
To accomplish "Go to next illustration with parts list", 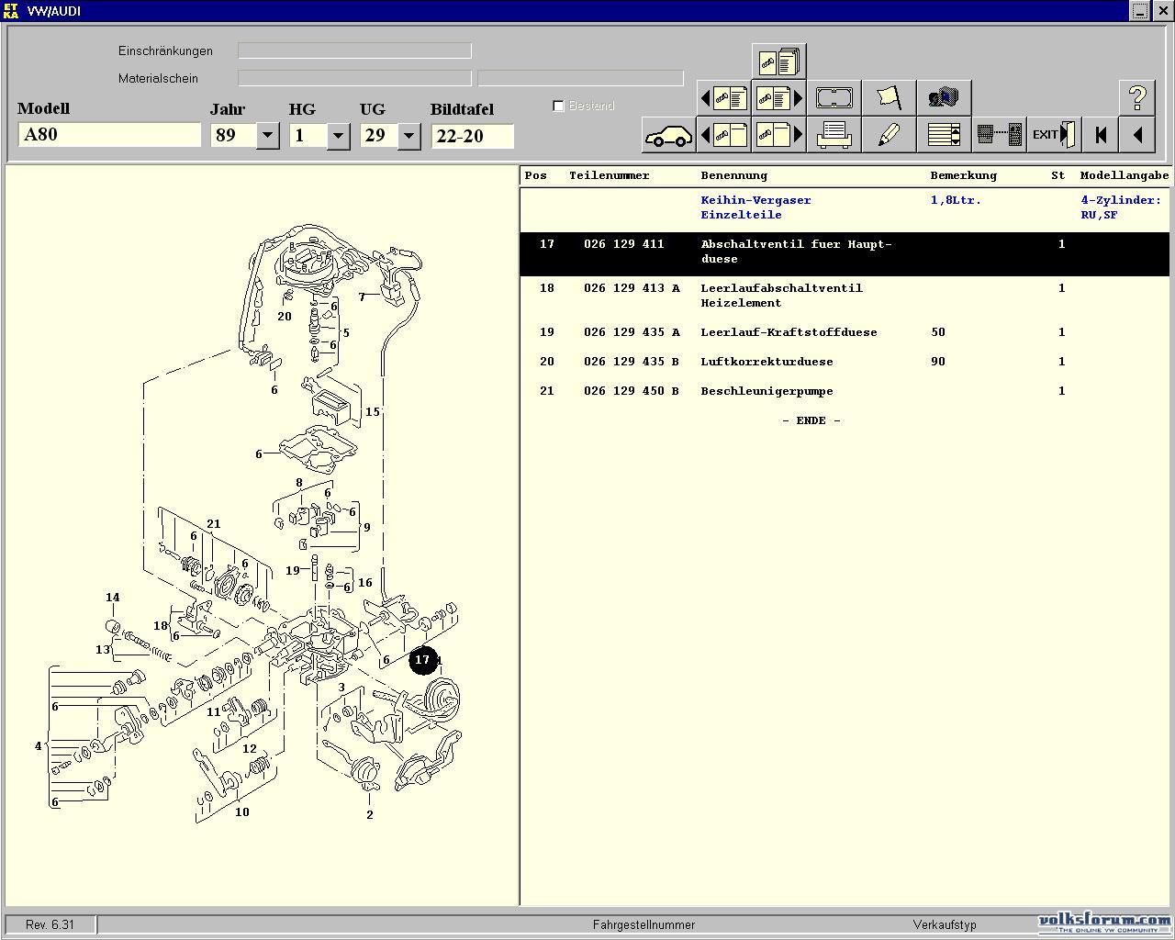I will pos(779,97).
